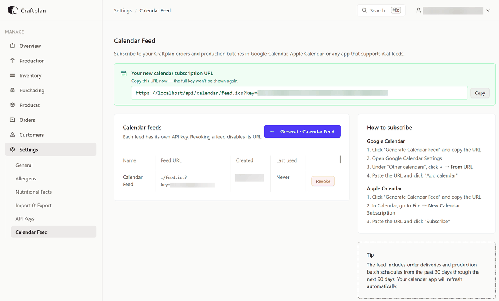Click the Orders sidebar icon
The image size is (499, 301).
[12, 120]
